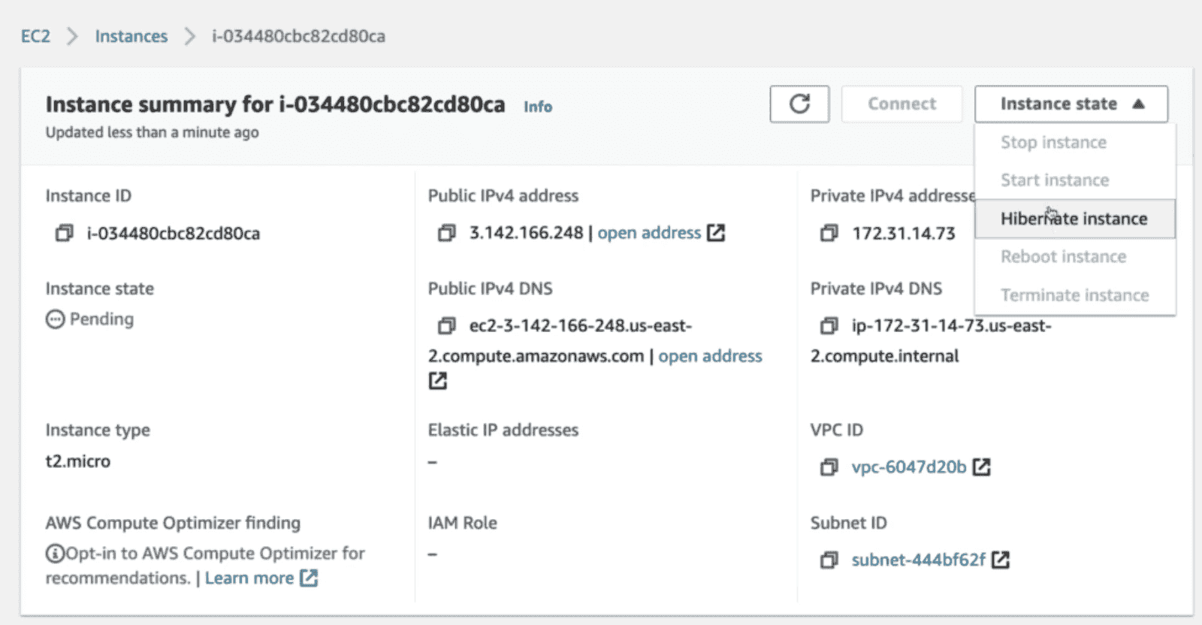Image resolution: width=1202 pixels, height=625 pixels.
Task: Select Hibernate instance from the menu
Action: point(1074,219)
